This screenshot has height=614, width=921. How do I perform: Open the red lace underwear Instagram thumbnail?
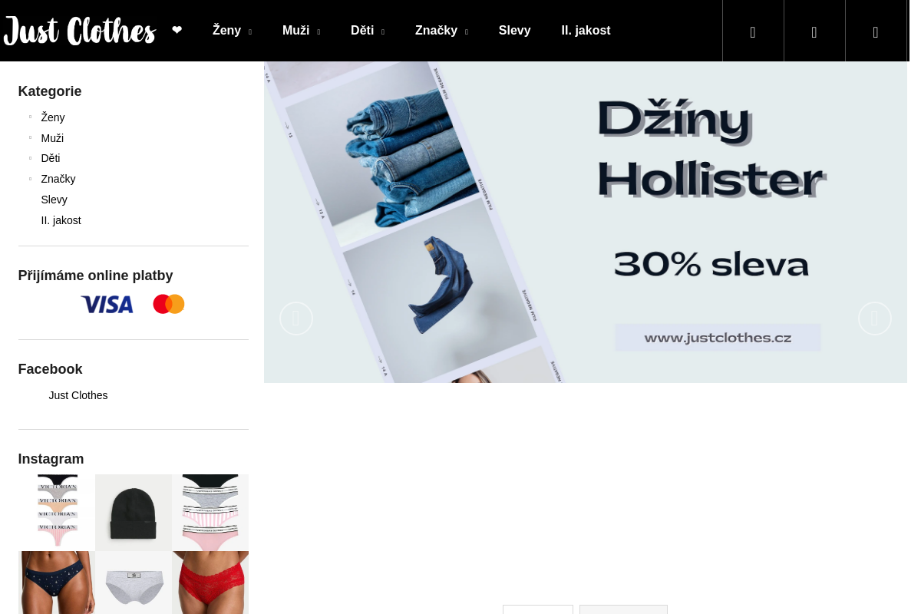210,582
